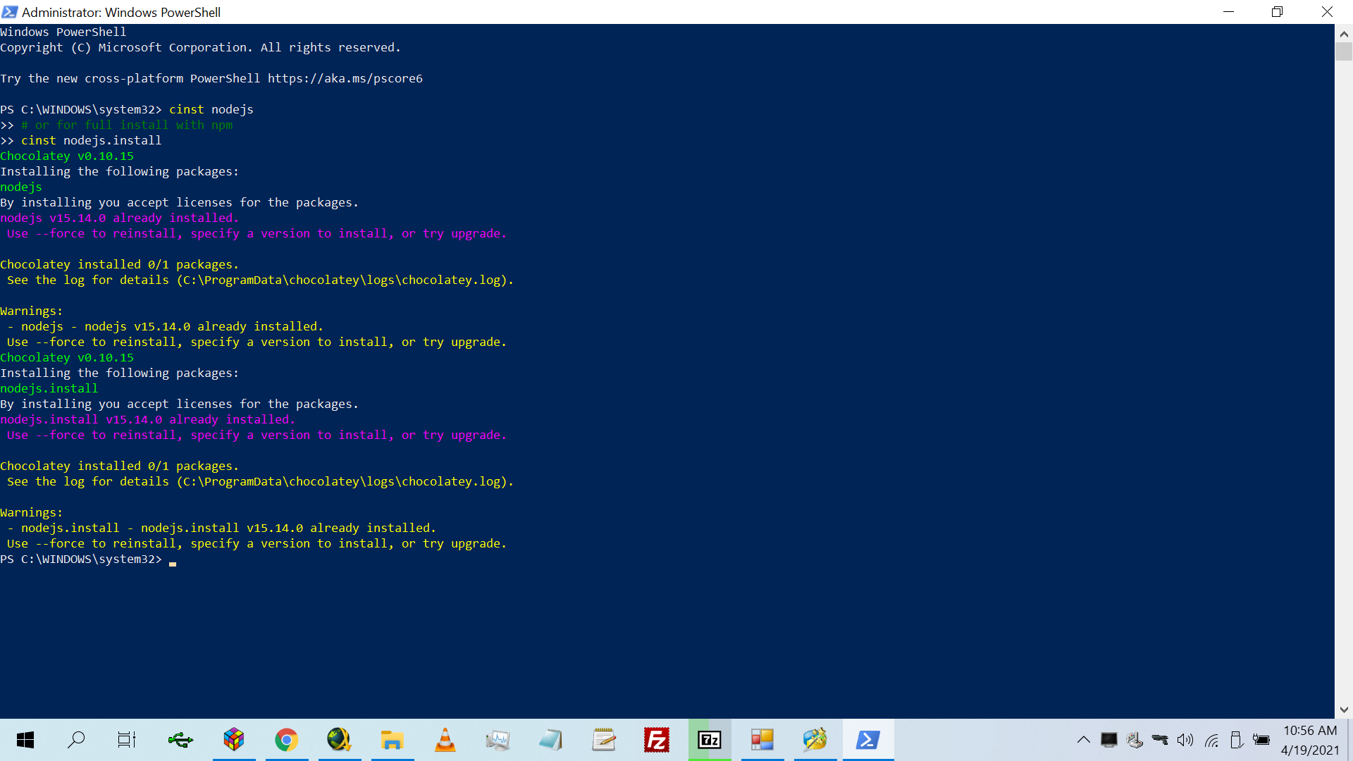Click 'nodejs v15.14.0 already installed.' magenta line

pyautogui.click(x=120, y=218)
